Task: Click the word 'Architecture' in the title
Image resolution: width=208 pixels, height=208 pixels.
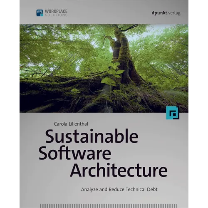Action: pyautogui.click(x=119, y=170)
